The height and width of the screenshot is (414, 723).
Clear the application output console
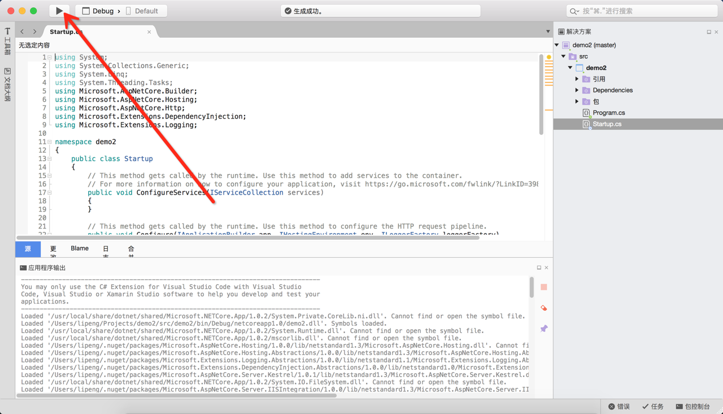(x=544, y=308)
